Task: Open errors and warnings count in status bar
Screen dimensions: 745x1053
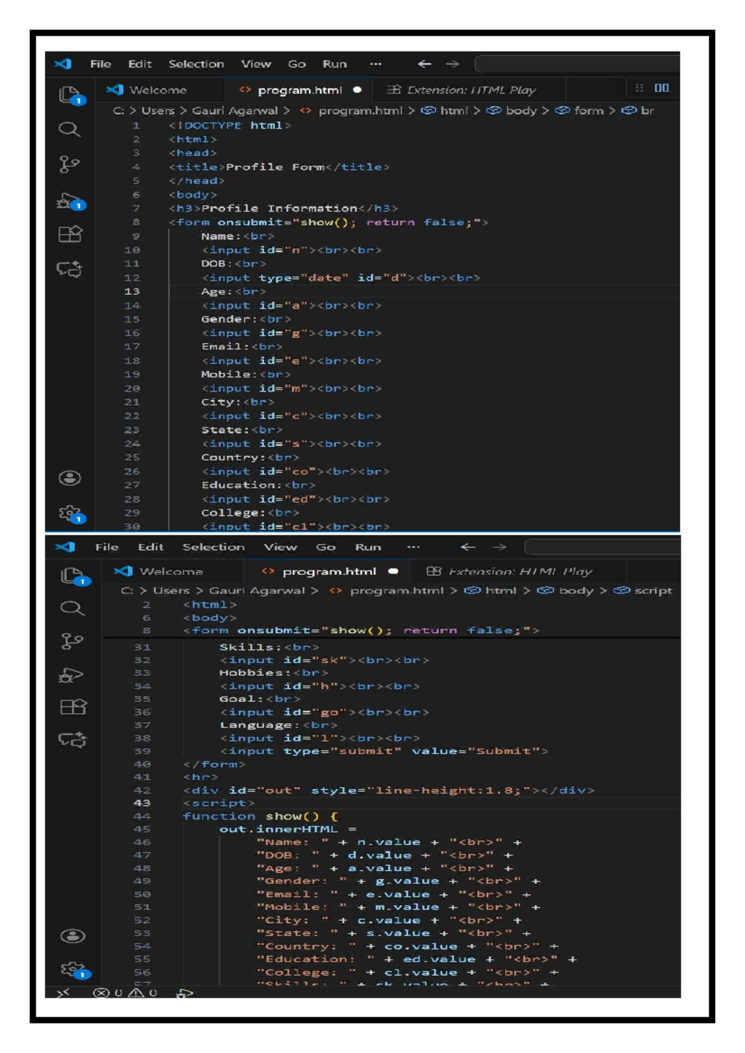Action: [125, 993]
